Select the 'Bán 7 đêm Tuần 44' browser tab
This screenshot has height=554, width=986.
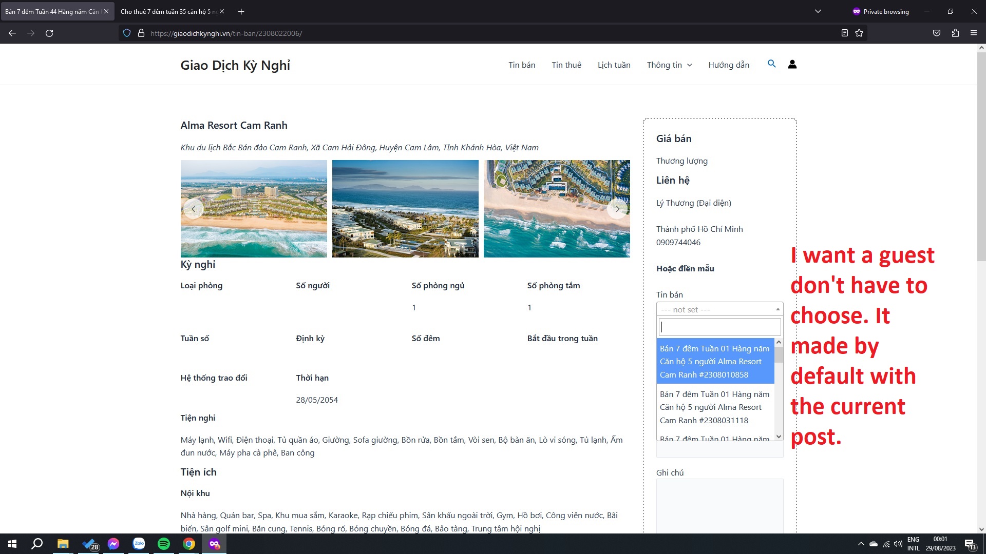[x=52, y=11]
